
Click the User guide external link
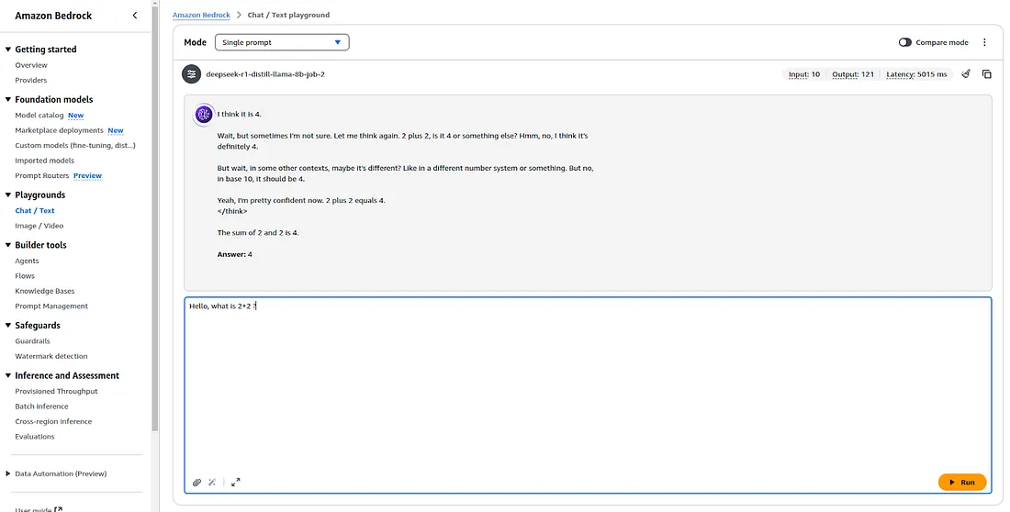click(39, 509)
